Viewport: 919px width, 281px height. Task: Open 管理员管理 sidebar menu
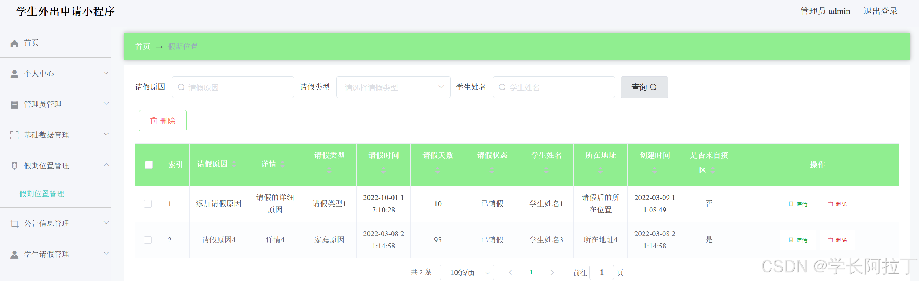[55, 104]
